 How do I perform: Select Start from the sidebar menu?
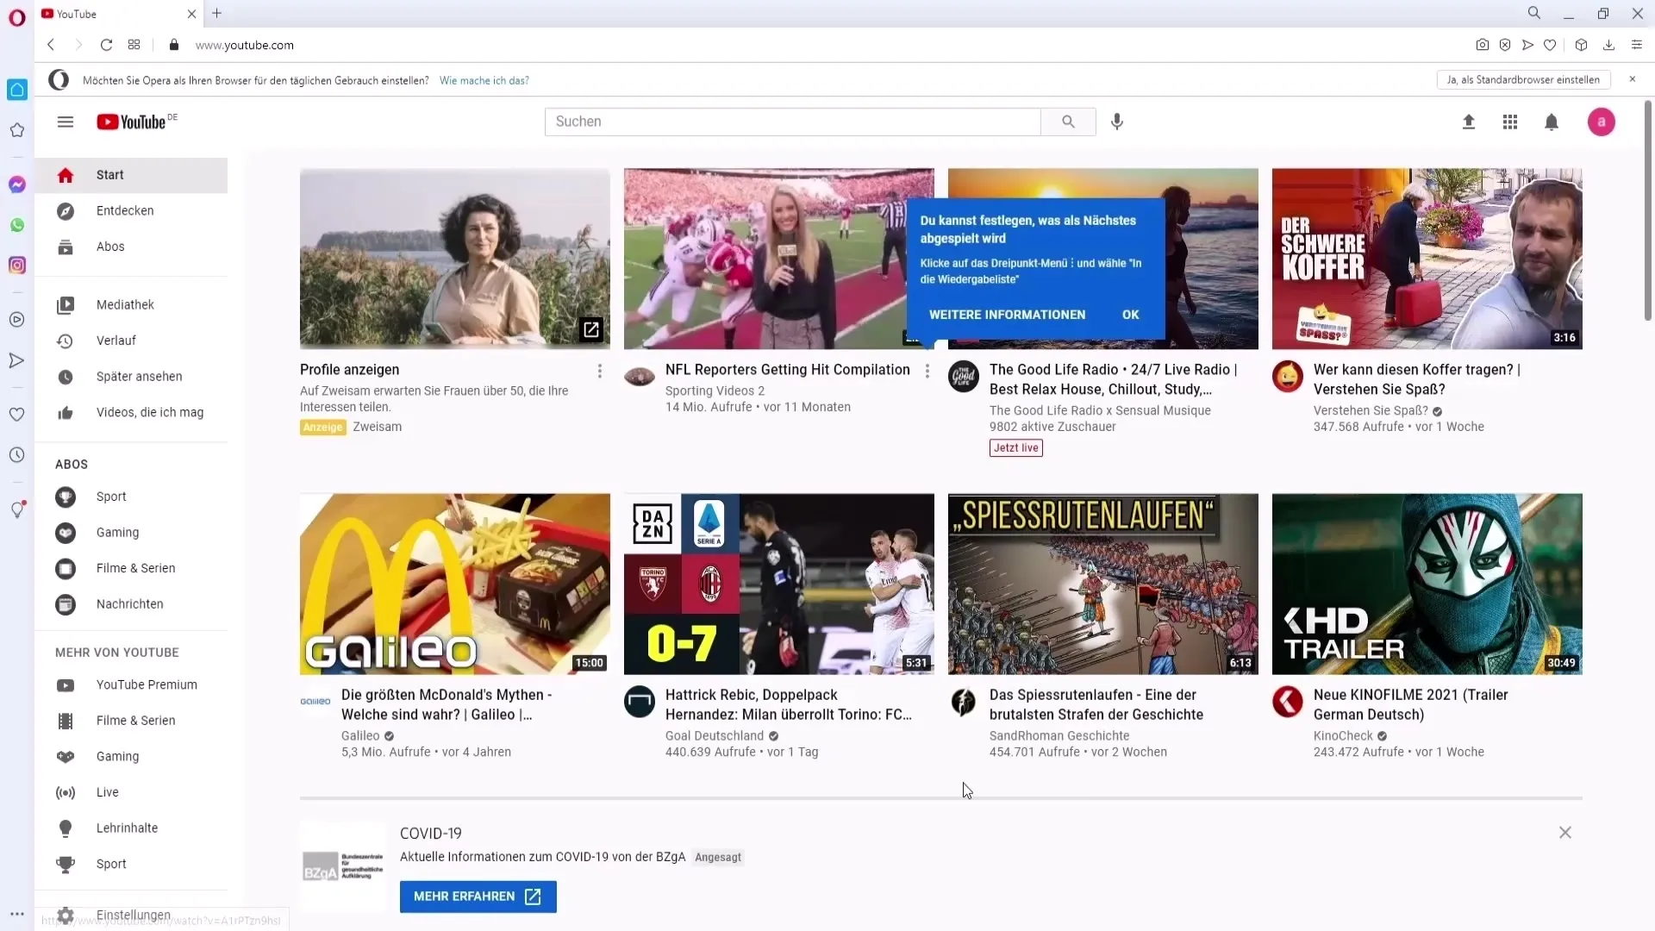(110, 174)
